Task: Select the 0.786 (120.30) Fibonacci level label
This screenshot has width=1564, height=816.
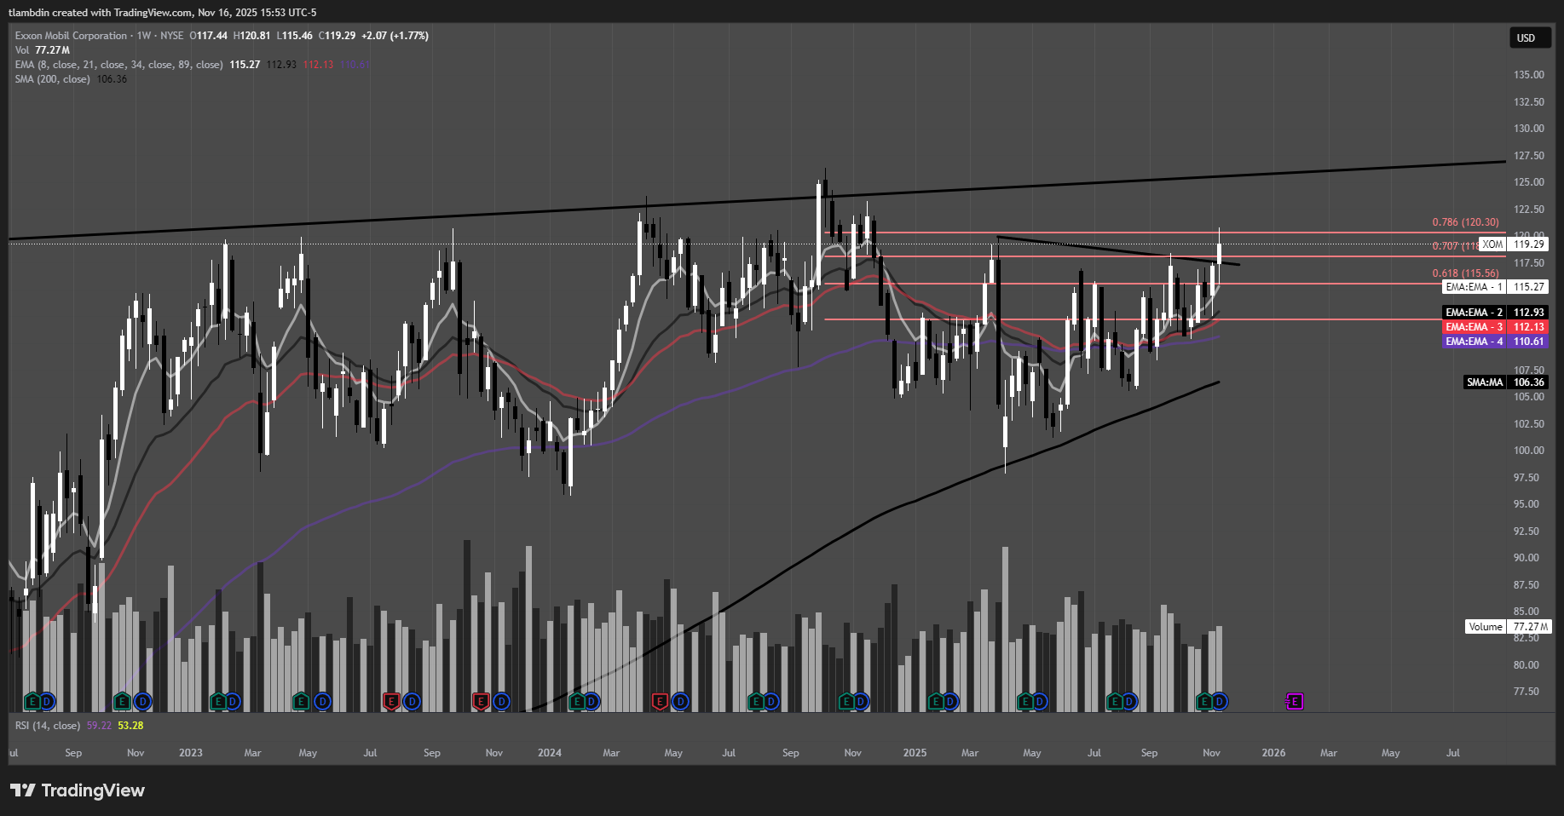Action: [1465, 222]
